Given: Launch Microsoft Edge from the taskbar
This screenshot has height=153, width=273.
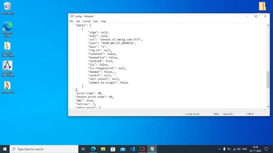Looking at the screenshot, I should [x=93, y=149].
